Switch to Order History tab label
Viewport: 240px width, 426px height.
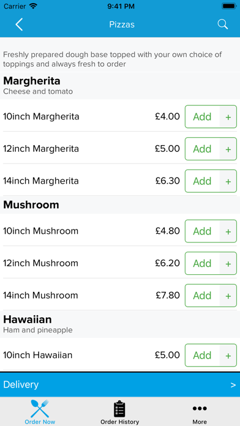(119, 422)
